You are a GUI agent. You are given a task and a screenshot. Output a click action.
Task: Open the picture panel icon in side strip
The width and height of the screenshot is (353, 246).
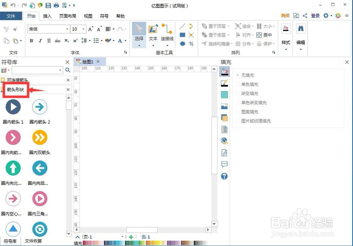click(224, 106)
